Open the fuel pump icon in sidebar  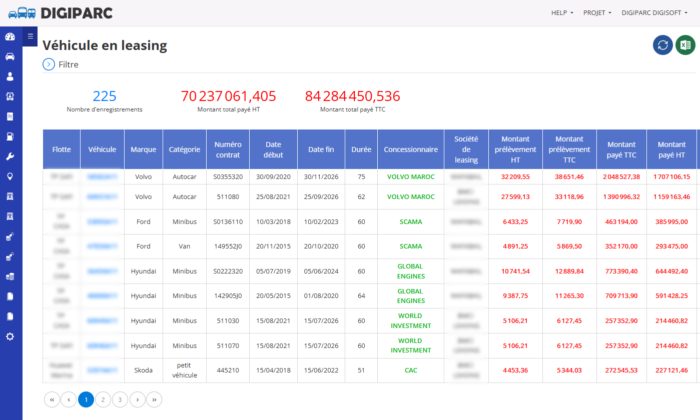[x=10, y=136]
